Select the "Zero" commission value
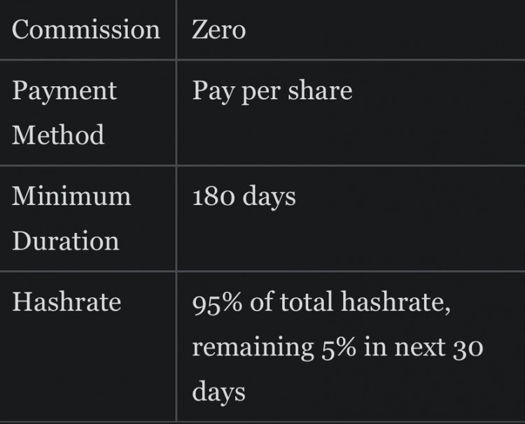The image size is (525, 424). coord(219,29)
